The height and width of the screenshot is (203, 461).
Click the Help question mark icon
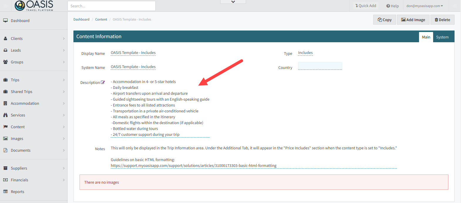point(388,6)
